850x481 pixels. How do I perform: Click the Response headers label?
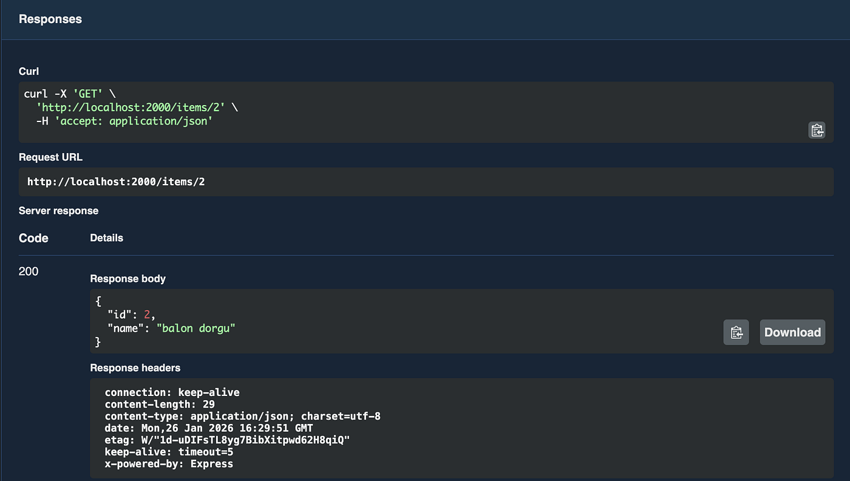click(135, 367)
